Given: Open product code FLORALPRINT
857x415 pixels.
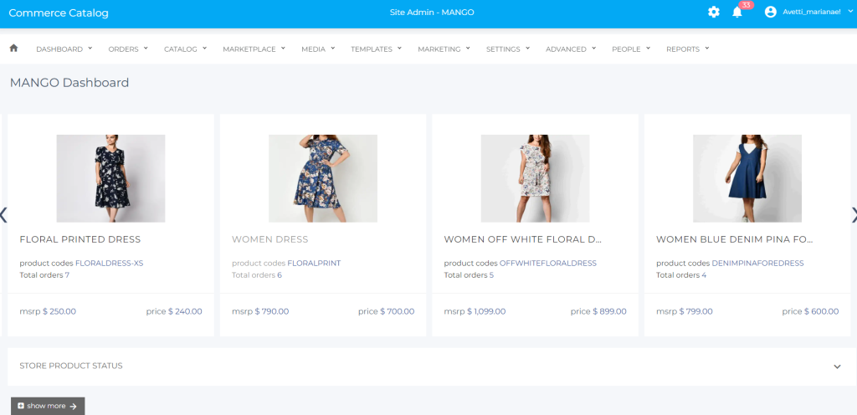Looking at the screenshot, I should coord(314,264).
